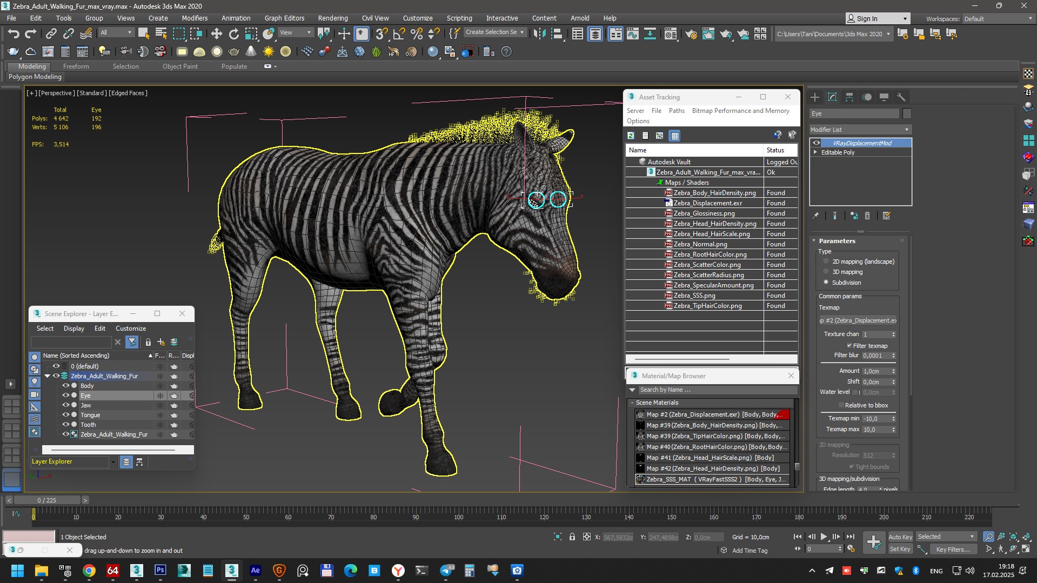Click Create New Layer icon in Scene Explorer

pos(161,342)
